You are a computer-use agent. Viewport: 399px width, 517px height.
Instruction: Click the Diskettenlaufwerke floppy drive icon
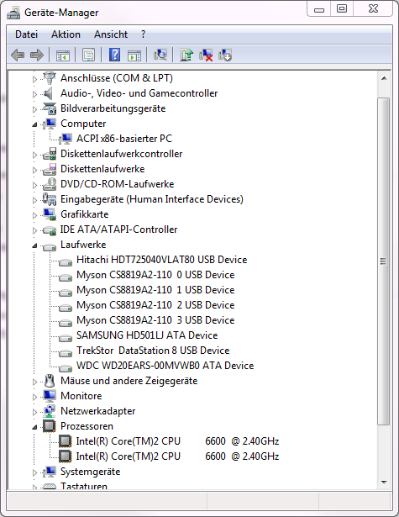[x=50, y=169]
